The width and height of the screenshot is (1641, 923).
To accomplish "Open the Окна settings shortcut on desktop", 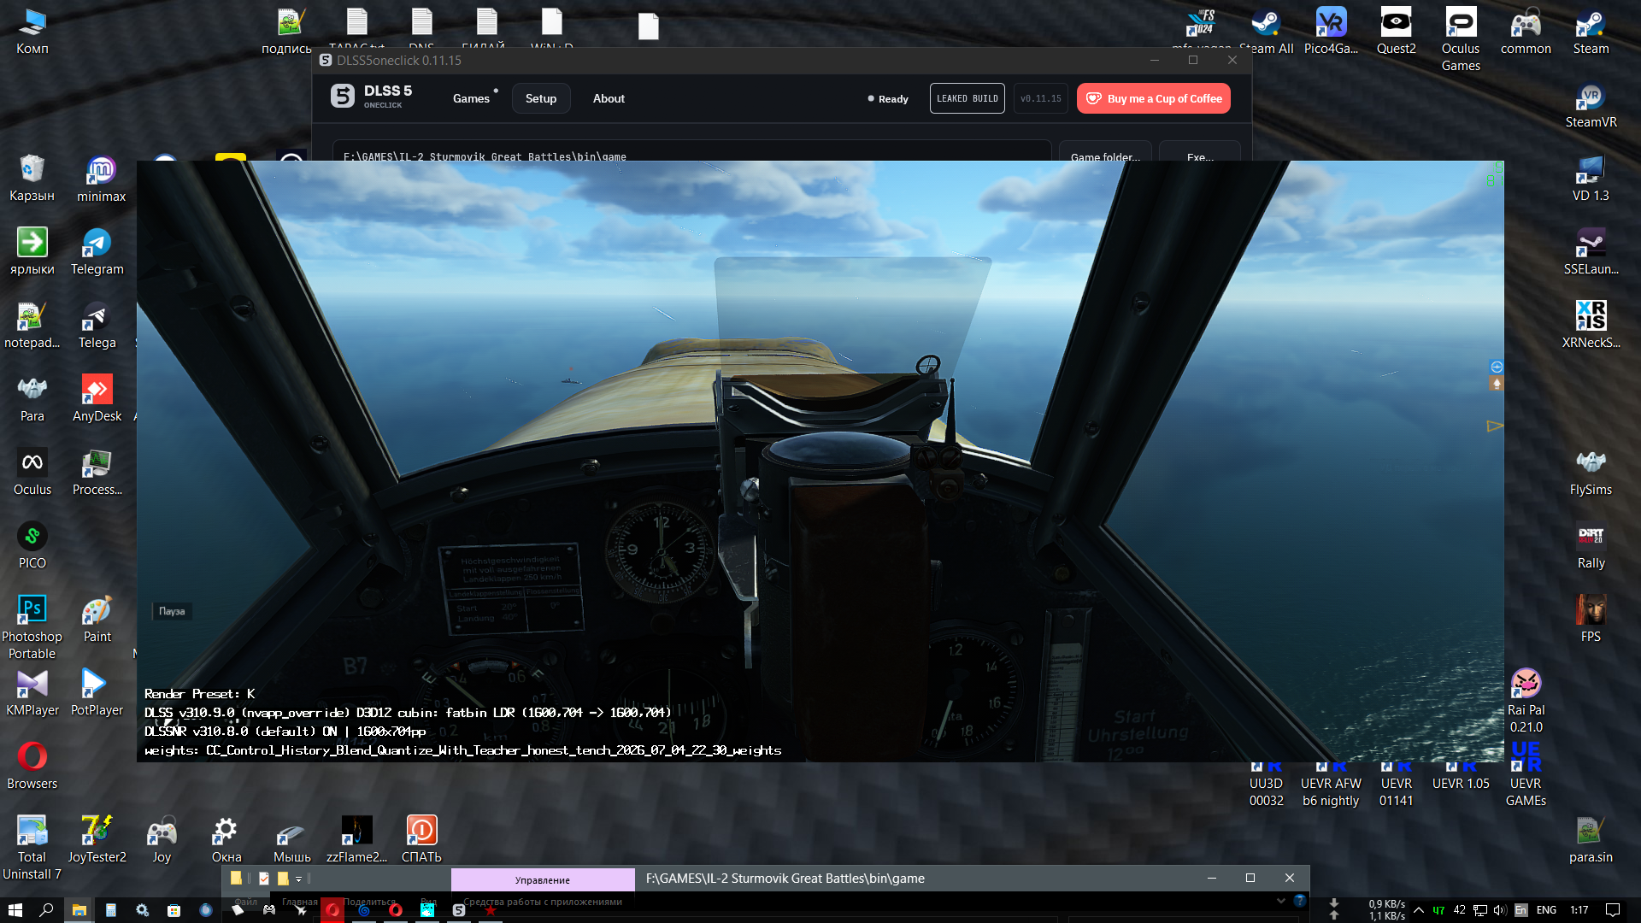I will coord(226,840).
